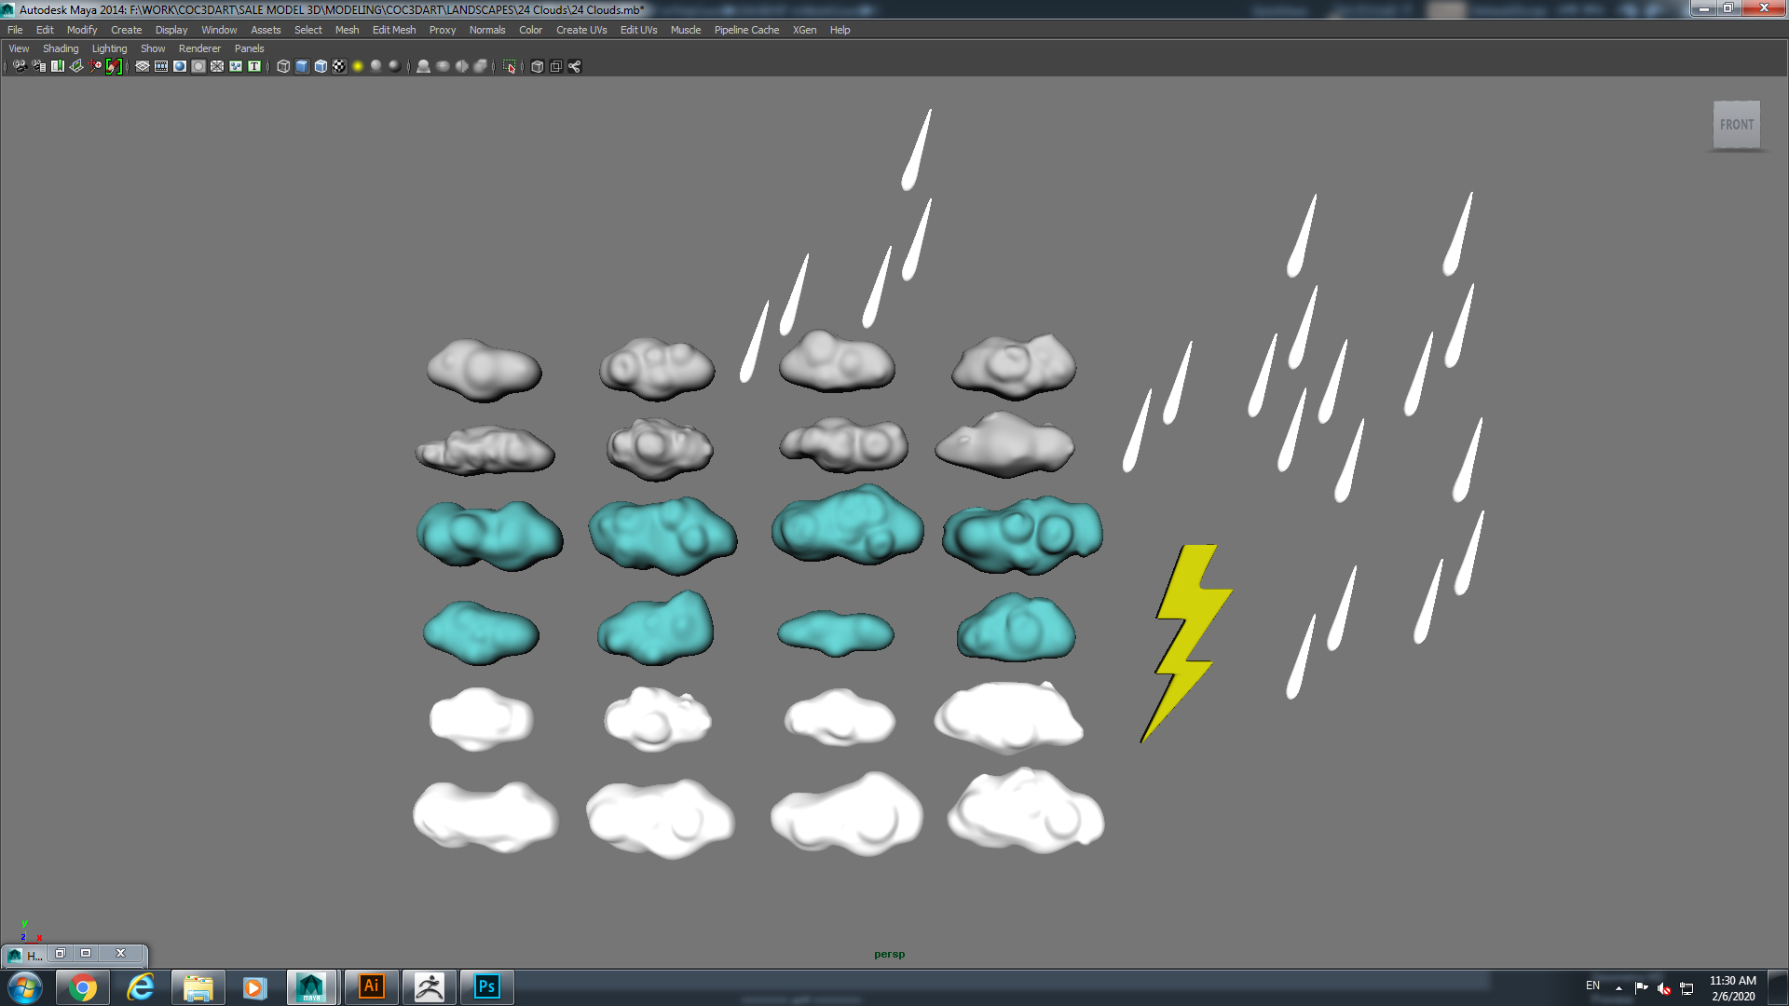The width and height of the screenshot is (1789, 1006).
Task: Open the Edit Mesh menu
Action: tap(393, 30)
